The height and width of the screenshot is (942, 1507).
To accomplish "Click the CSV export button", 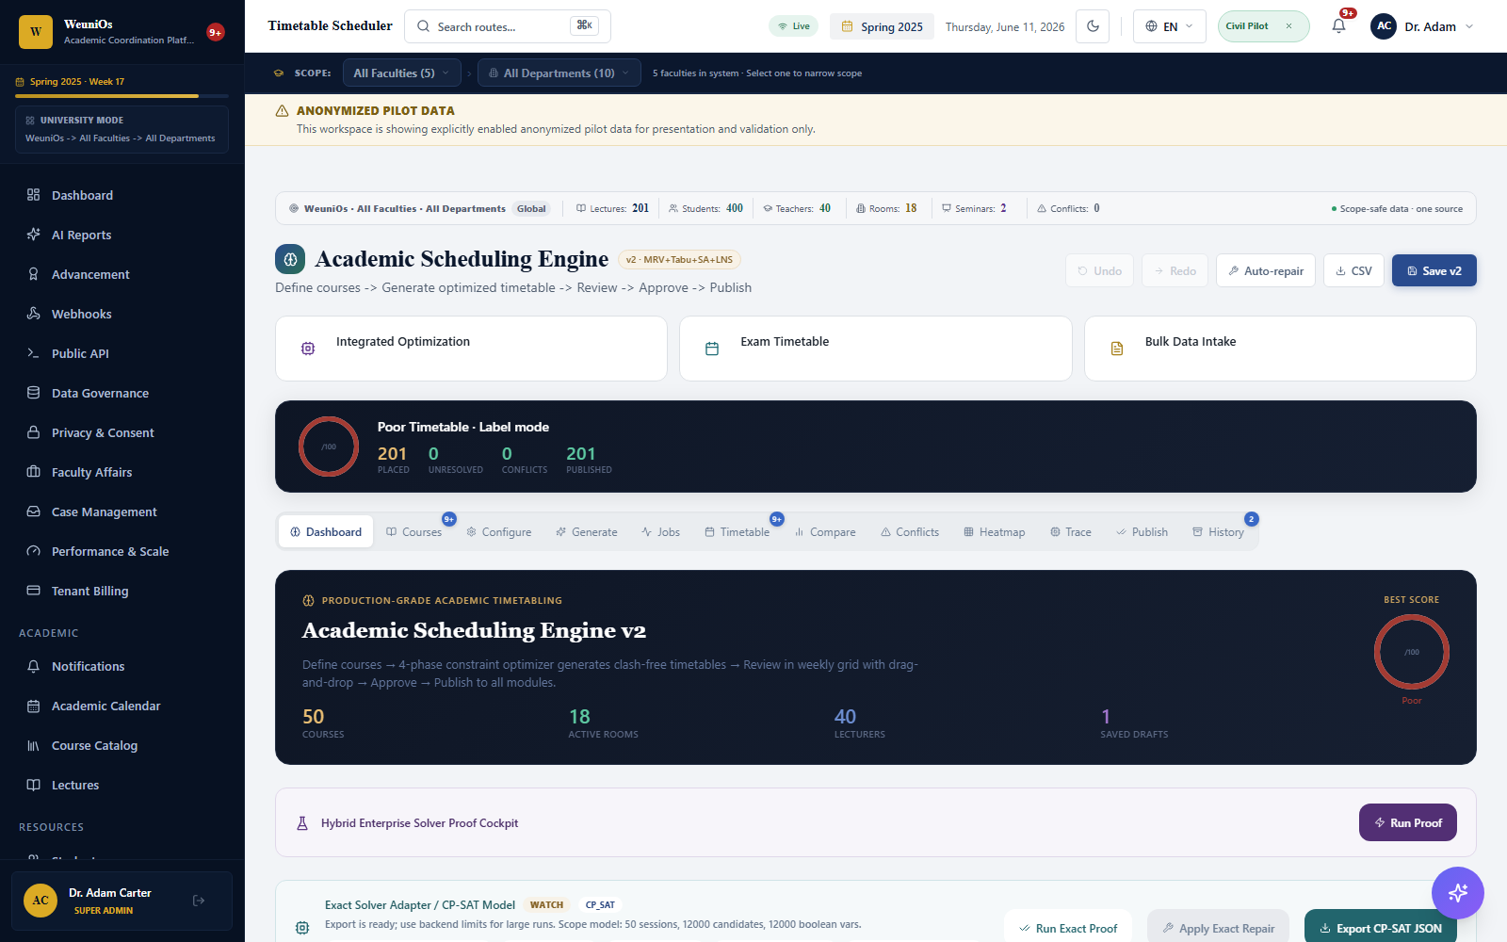I will [x=1354, y=270].
